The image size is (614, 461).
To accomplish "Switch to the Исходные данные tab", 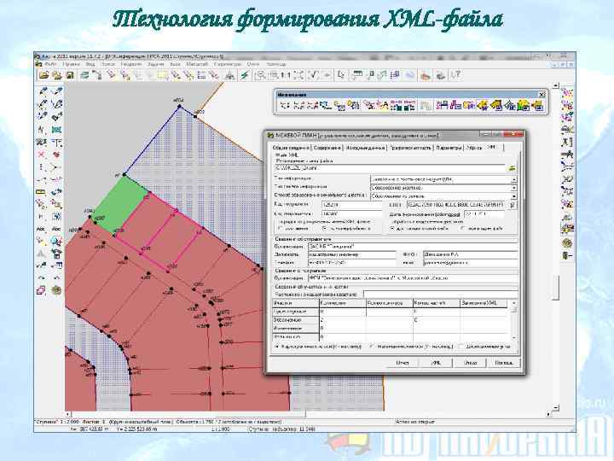I will (x=365, y=148).
